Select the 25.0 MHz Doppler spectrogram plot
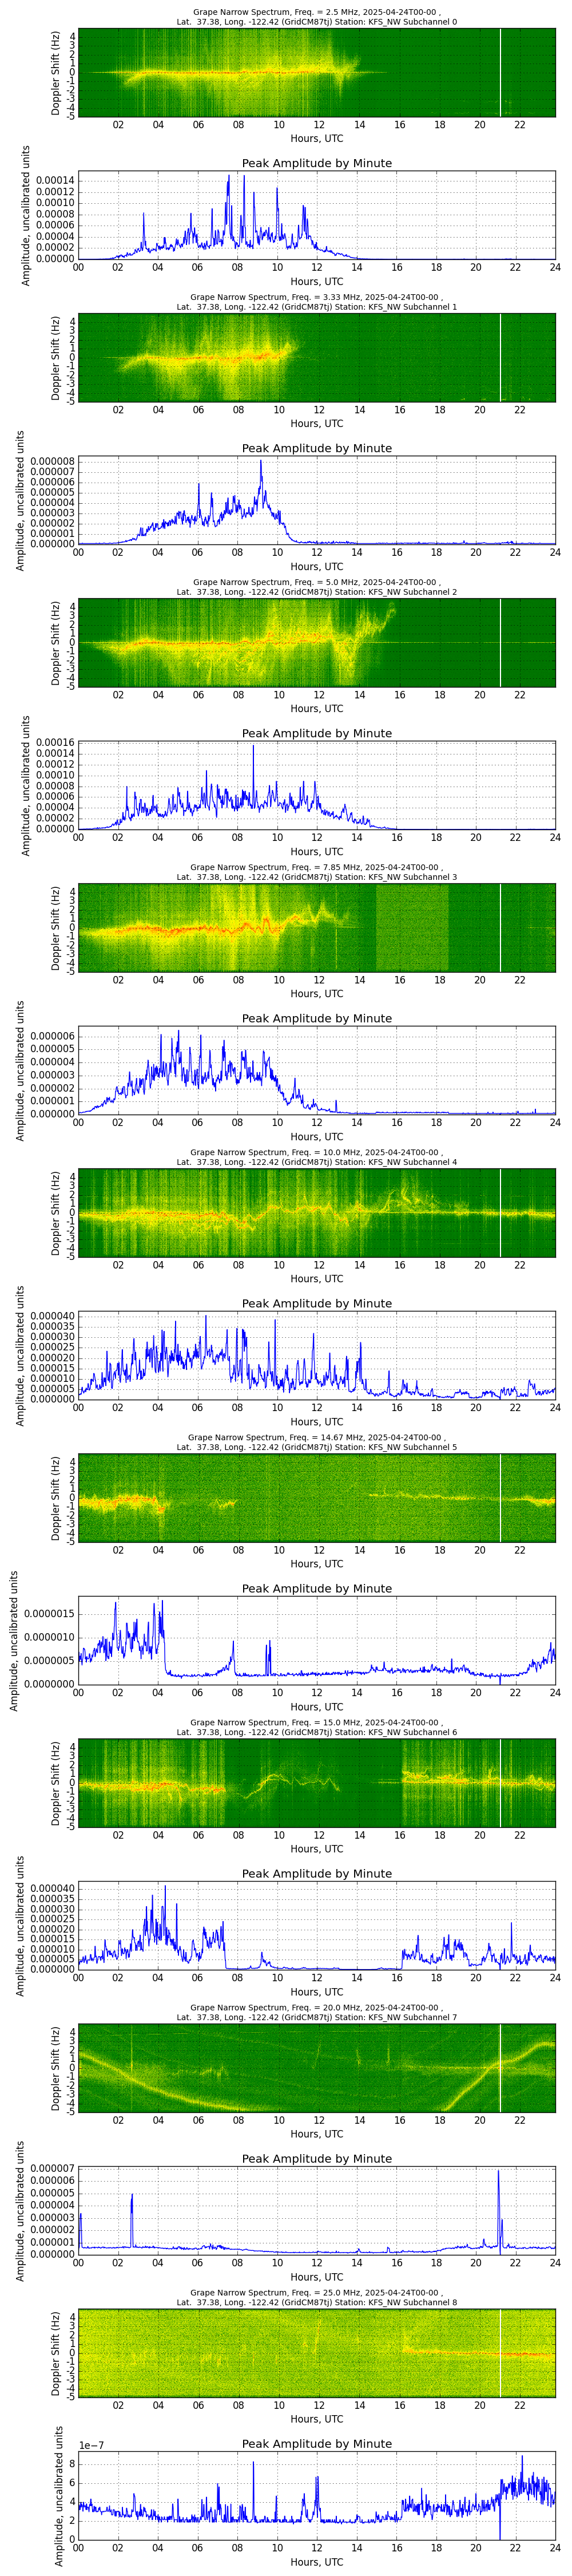 point(317,2352)
